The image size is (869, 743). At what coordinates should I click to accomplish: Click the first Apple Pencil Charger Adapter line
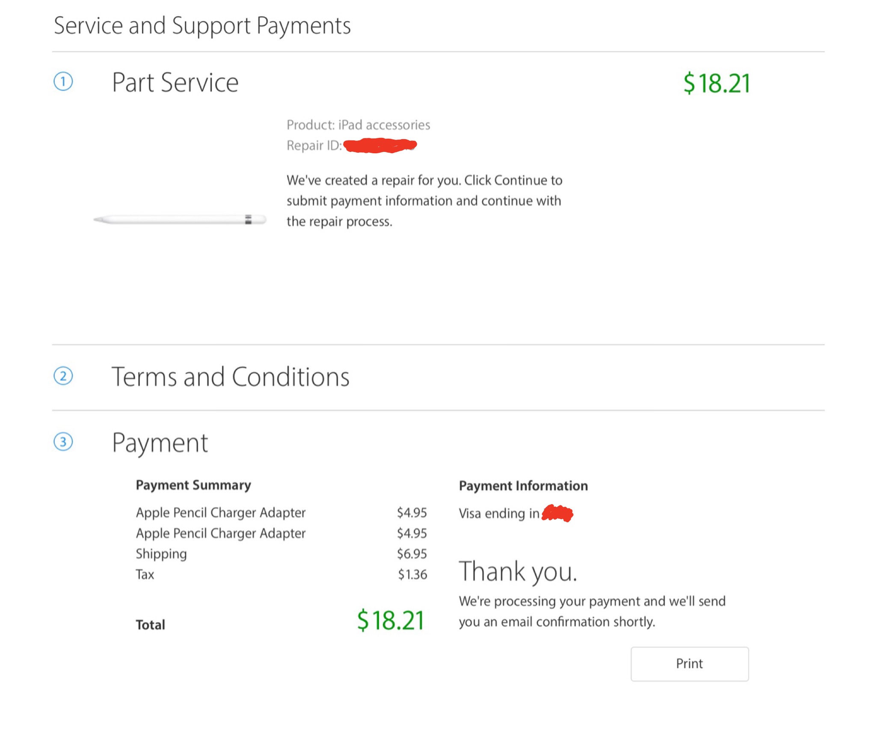(x=281, y=512)
